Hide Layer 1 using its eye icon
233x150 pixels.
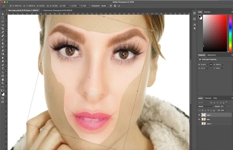[x=199, y=115]
